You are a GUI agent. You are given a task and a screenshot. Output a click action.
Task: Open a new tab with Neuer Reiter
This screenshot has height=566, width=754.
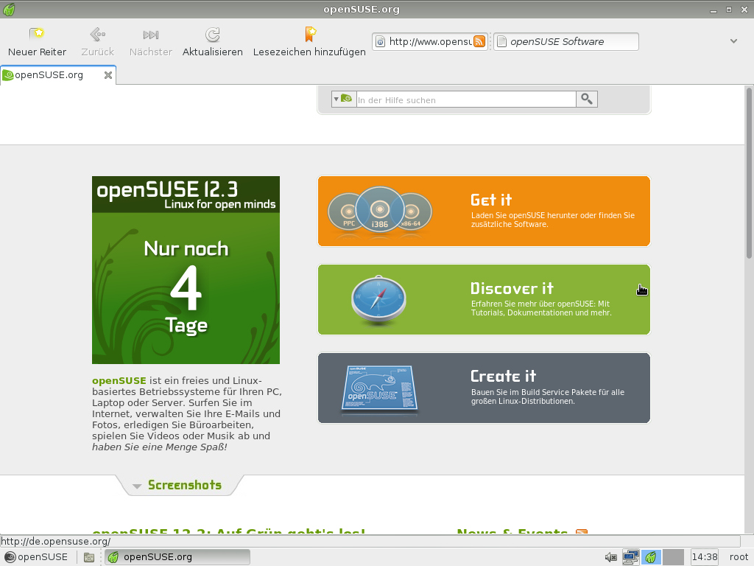[x=37, y=42]
